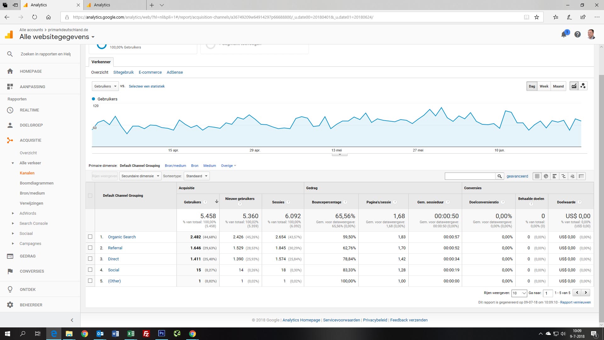Open the rows-per-page dropdown
604x340 pixels.
click(x=519, y=293)
